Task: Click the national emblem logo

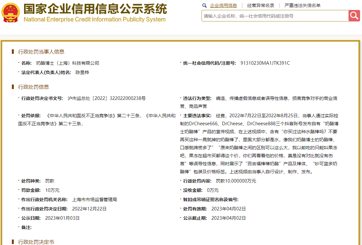Action: (x=10, y=13)
